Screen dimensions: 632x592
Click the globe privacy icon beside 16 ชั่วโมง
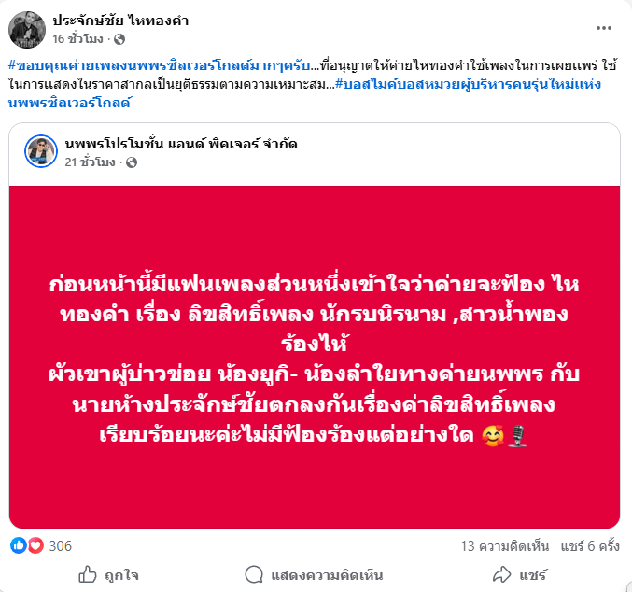[119, 39]
